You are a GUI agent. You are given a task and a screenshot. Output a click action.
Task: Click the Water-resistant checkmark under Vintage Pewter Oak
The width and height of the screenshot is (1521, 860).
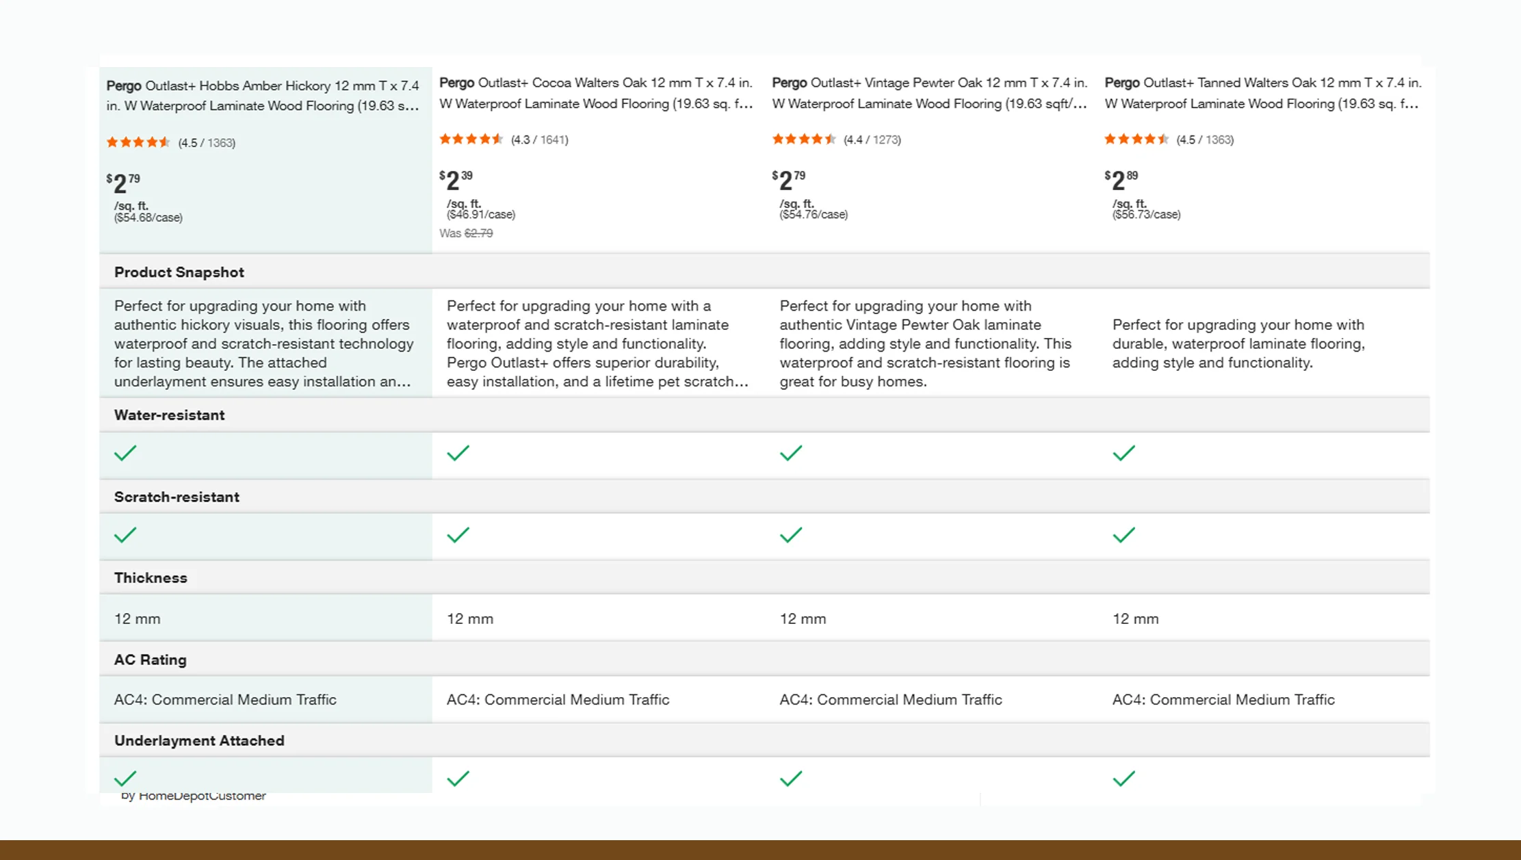pyautogui.click(x=791, y=453)
